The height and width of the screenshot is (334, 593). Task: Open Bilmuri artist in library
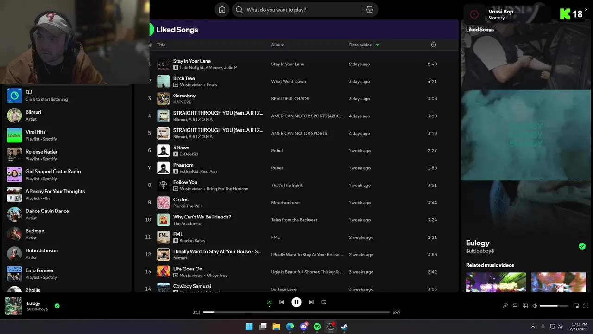[67, 116]
